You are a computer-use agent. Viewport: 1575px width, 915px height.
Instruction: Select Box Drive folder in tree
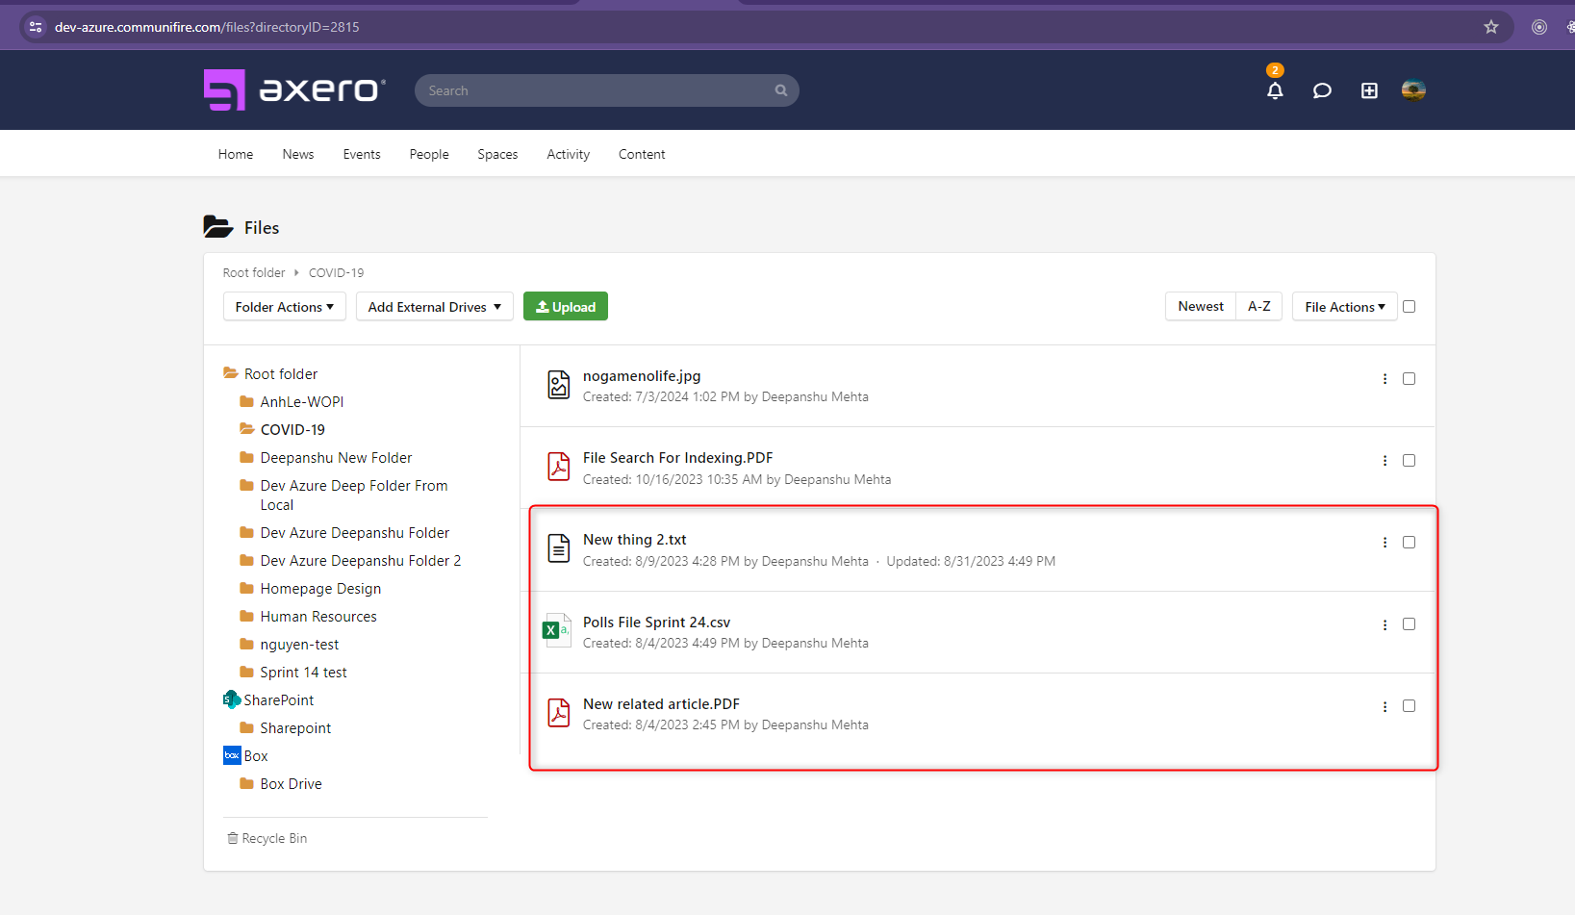point(291,783)
